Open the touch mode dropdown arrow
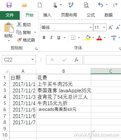 coord(61,5)
